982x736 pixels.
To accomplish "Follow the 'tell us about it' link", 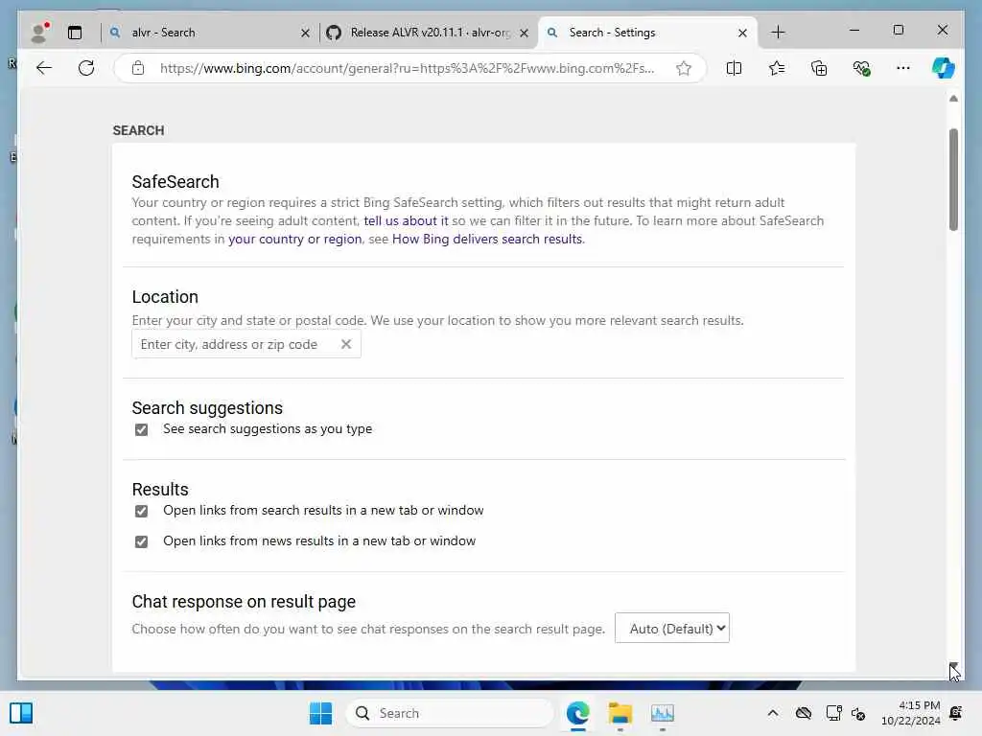I will click(x=406, y=221).
